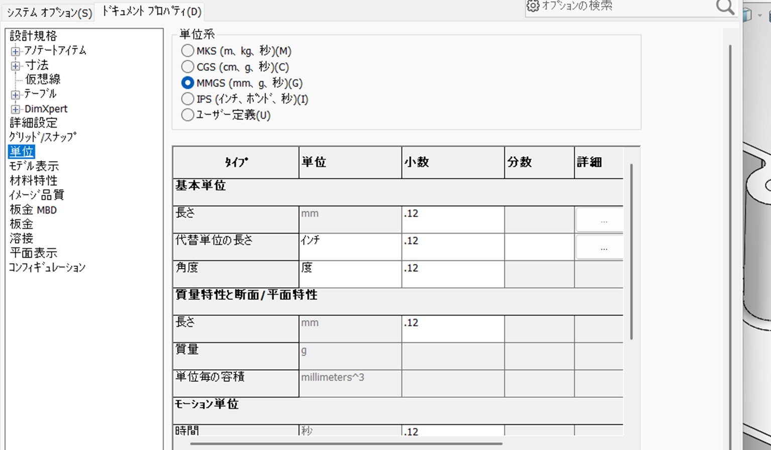Click 単位 cell showing 度

(350, 274)
